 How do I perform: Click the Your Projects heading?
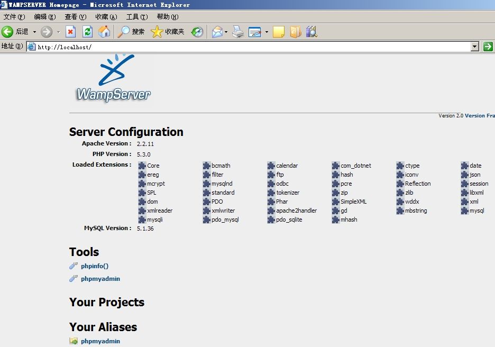[x=107, y=302]
